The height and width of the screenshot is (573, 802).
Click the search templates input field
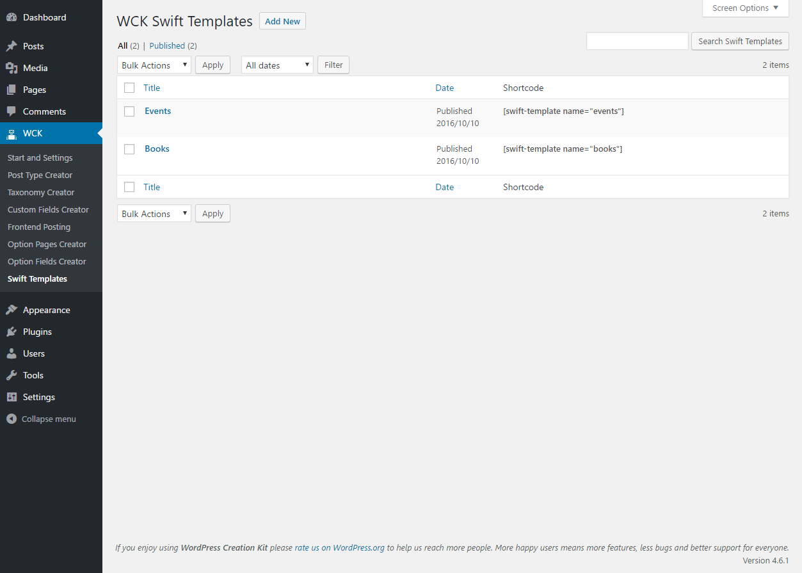click(x=637, y=41)
